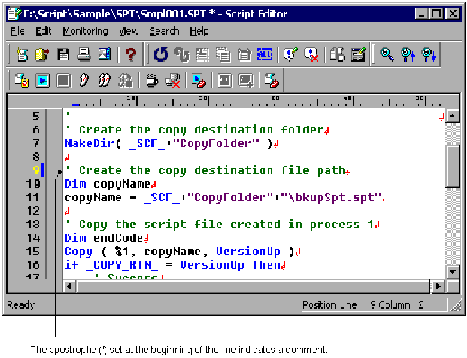Click the vertical scrollbar thumb

tap(452, 167)
